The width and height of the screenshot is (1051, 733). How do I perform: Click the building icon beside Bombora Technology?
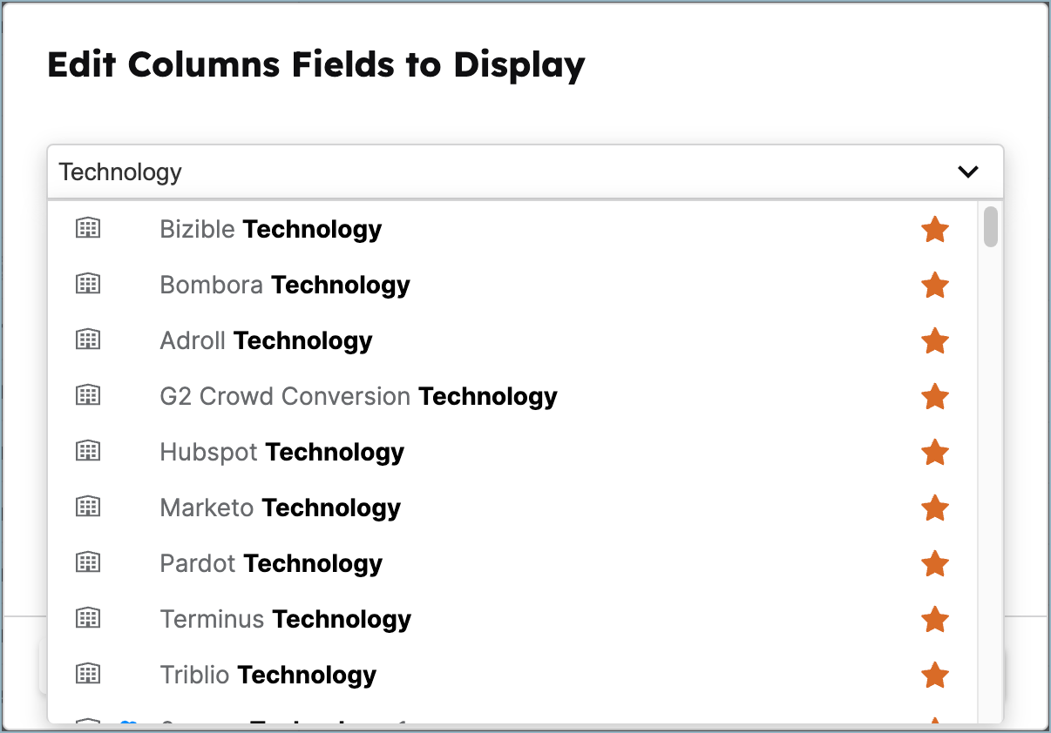87,284
